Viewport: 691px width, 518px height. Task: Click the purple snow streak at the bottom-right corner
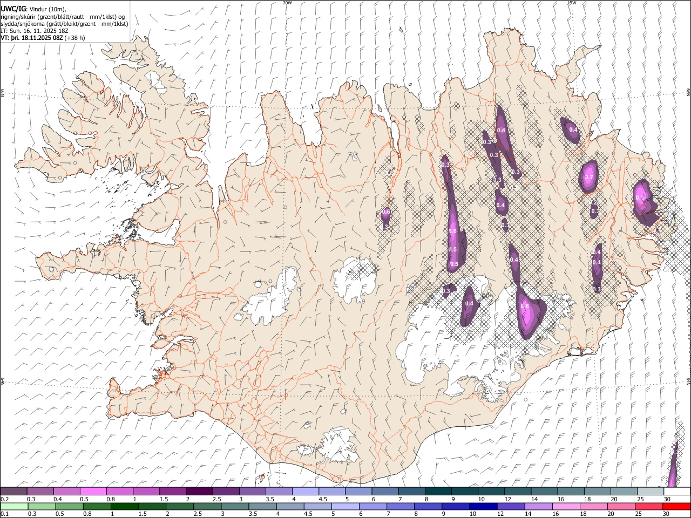pyautogui.click(x=673, y=465)
